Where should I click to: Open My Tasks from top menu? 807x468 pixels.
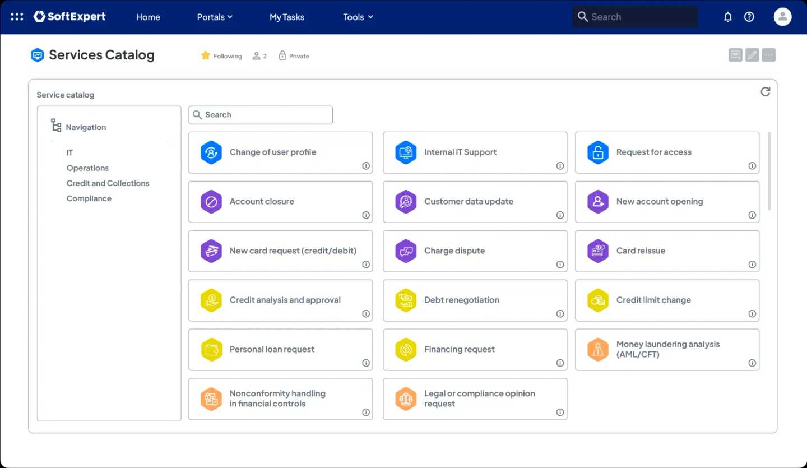[286, 17]
